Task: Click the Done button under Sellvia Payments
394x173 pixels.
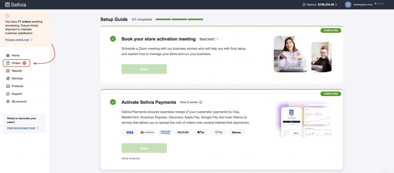Action: [x=144, y=148]
